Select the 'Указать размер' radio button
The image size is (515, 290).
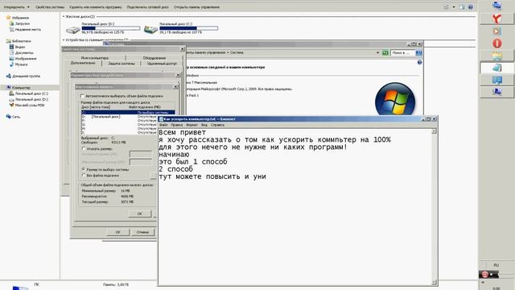84,148
